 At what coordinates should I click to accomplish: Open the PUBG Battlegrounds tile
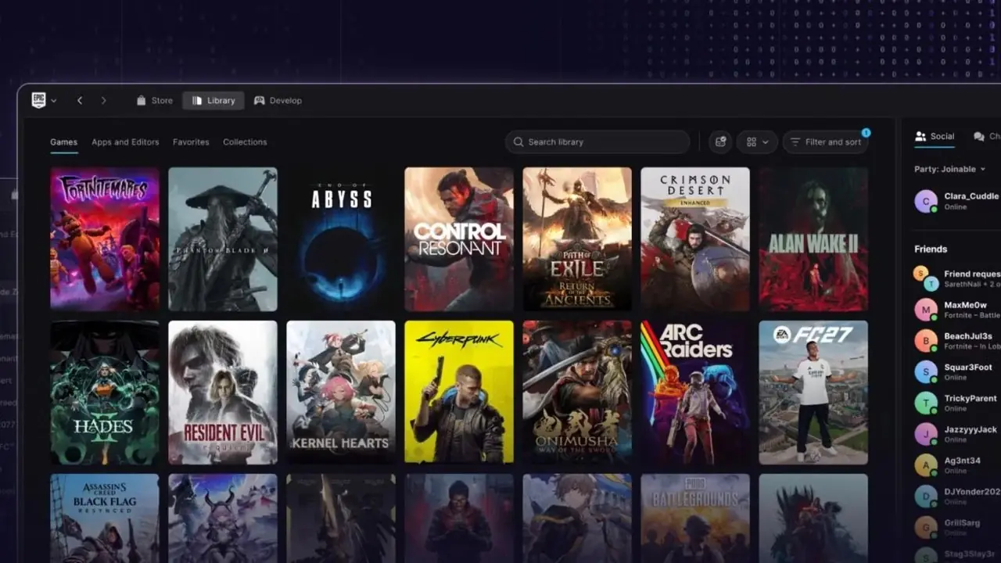pos(695,518)
